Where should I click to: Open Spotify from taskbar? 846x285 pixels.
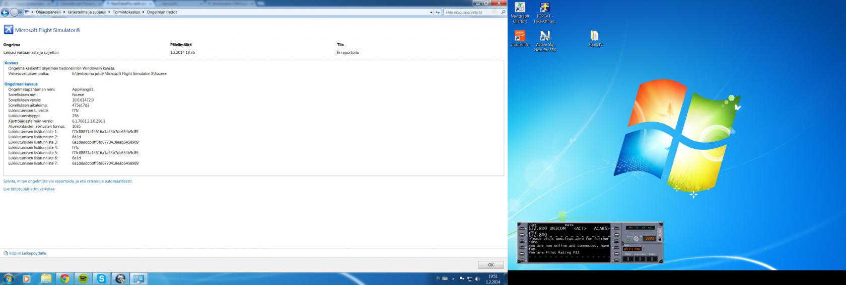[x=83, y=278]
